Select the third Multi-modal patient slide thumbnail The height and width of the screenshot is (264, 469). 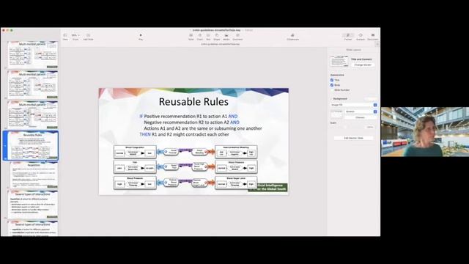tap(32, 115)
